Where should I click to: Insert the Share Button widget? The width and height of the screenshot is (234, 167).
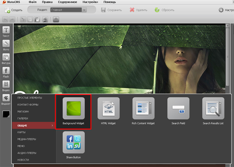click(73, 143)
